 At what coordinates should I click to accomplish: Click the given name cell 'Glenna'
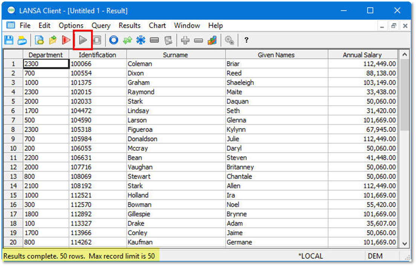pos(277,120)
